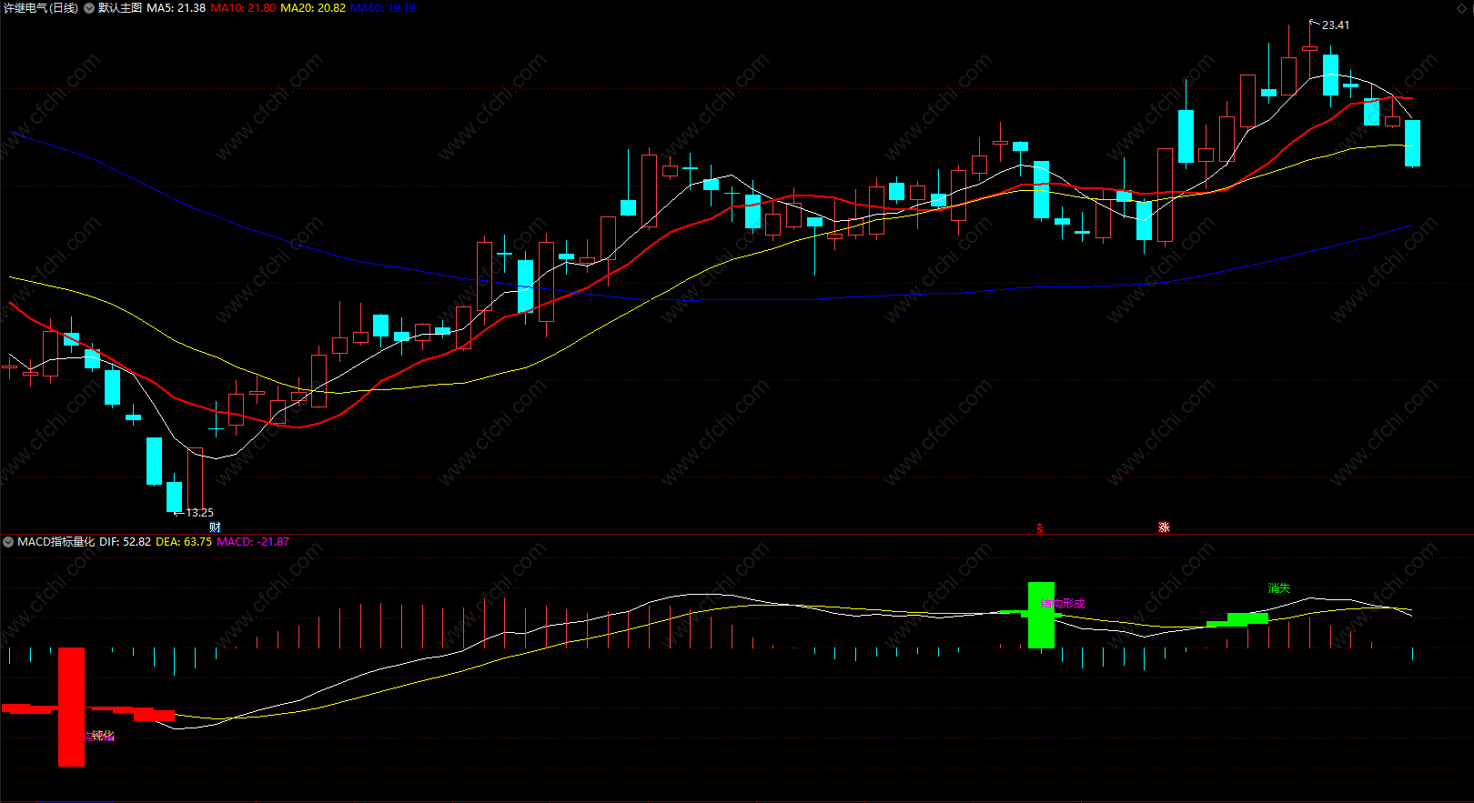Click the MACD指标量化 indicator name

56,542
